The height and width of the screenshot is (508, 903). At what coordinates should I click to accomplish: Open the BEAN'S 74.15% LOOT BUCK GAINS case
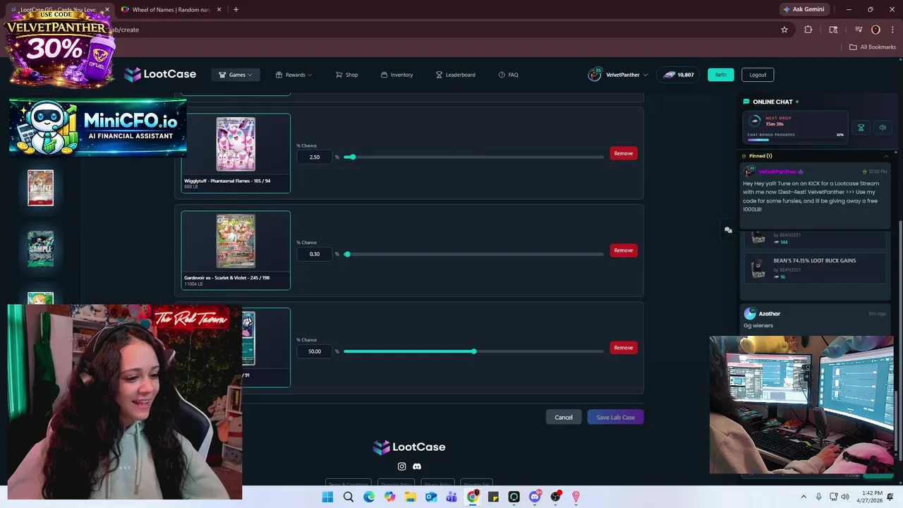pyautogui.click(x=815, y=269)
